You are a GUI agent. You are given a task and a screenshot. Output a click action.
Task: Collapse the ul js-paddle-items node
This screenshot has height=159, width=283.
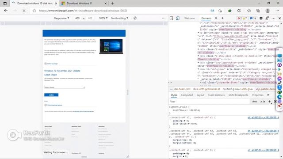point(201,83)
